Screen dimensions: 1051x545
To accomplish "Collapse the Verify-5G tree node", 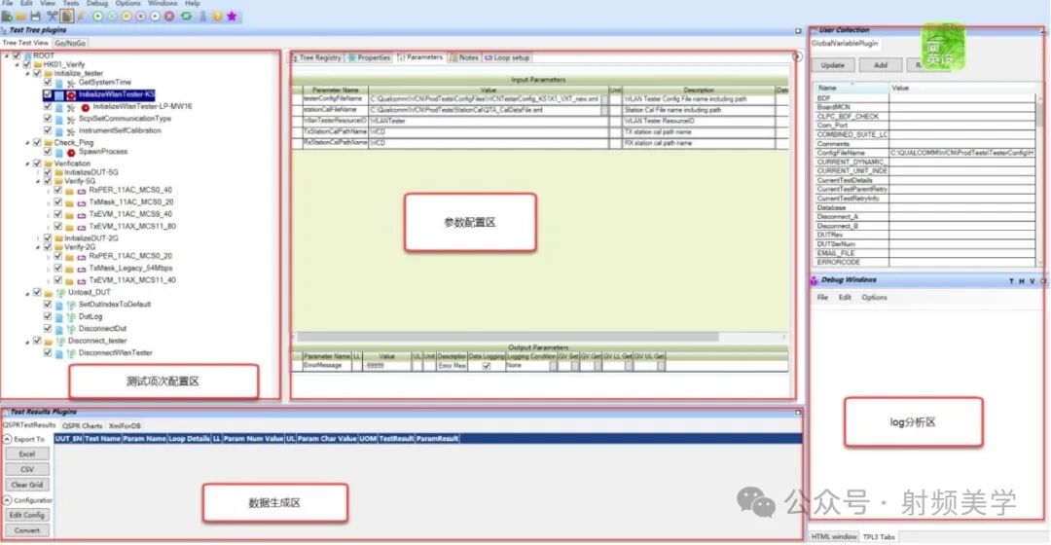I will 38,181.
